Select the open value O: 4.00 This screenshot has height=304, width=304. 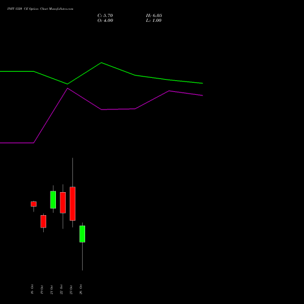pos(105,21)
